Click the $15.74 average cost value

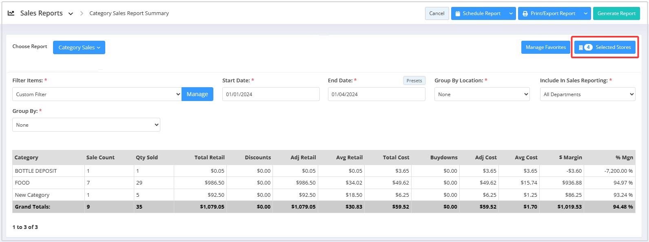tap(529, 183)
